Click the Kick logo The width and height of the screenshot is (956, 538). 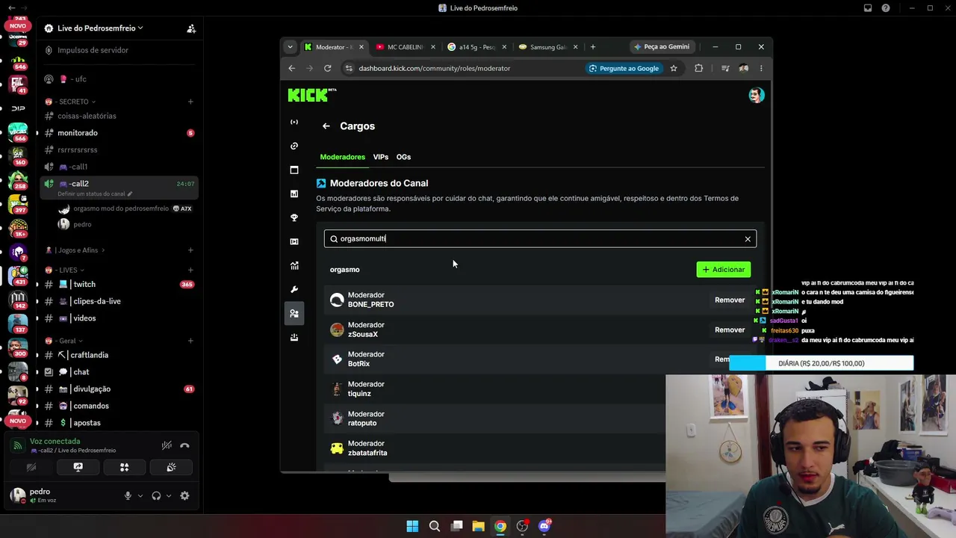311,95
